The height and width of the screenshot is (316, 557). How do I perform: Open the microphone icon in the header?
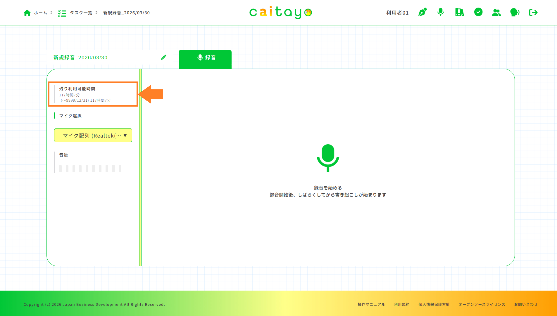(x=440, y=12)
